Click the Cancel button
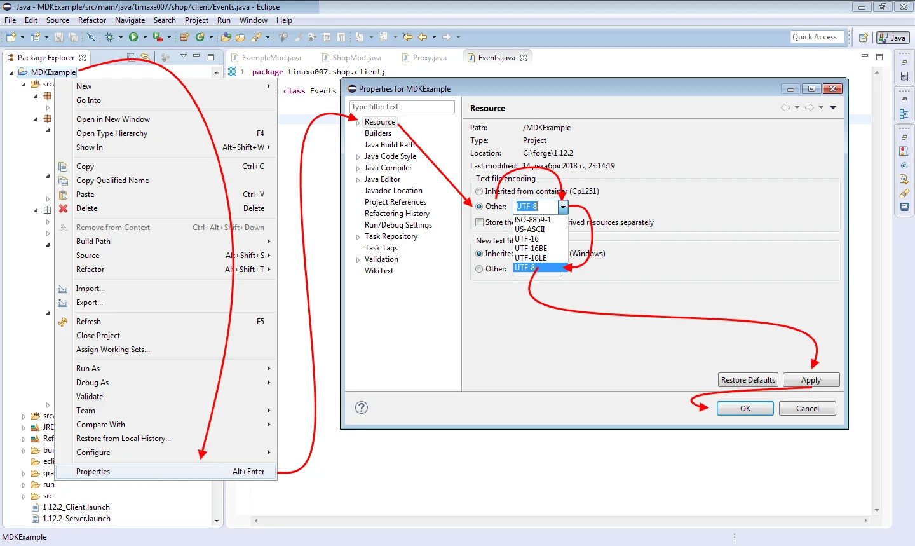 [x=808, y=409]
